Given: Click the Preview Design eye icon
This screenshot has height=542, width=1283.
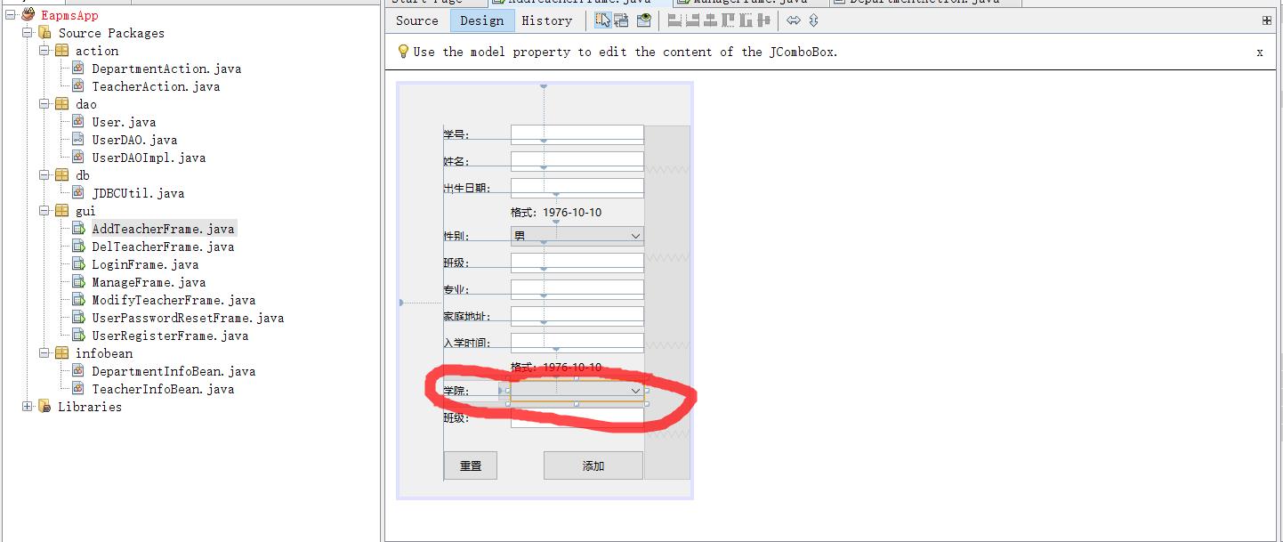Looking at the screenshot, I should (x=644, y=20).
